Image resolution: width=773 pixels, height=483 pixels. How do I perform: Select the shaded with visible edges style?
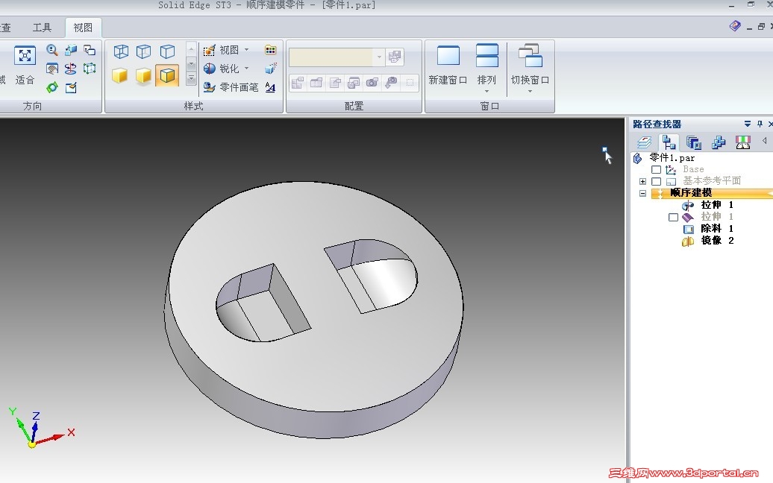167,75
